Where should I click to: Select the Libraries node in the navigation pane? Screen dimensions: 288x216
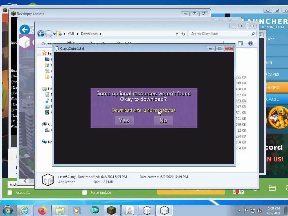(47, 89)
